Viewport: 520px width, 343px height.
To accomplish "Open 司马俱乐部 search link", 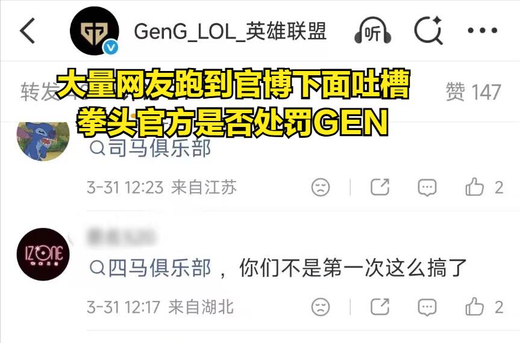I will coord(150,148).
